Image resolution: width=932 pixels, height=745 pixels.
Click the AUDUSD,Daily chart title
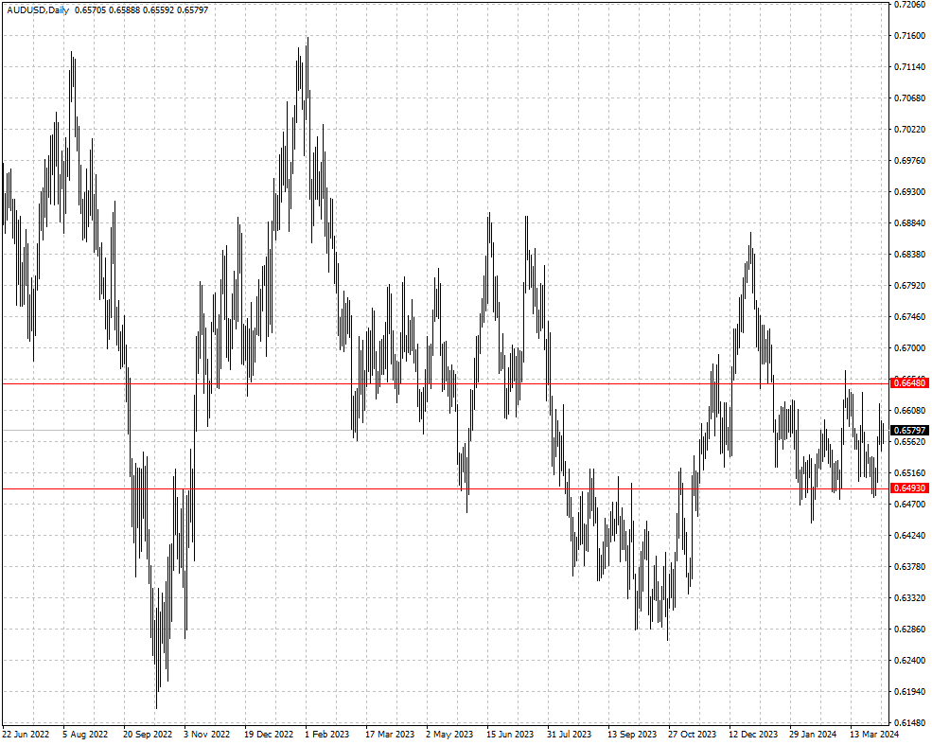[x=38, y=10]
